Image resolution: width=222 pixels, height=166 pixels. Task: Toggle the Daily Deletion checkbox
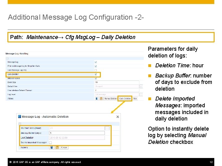[96, 74]
